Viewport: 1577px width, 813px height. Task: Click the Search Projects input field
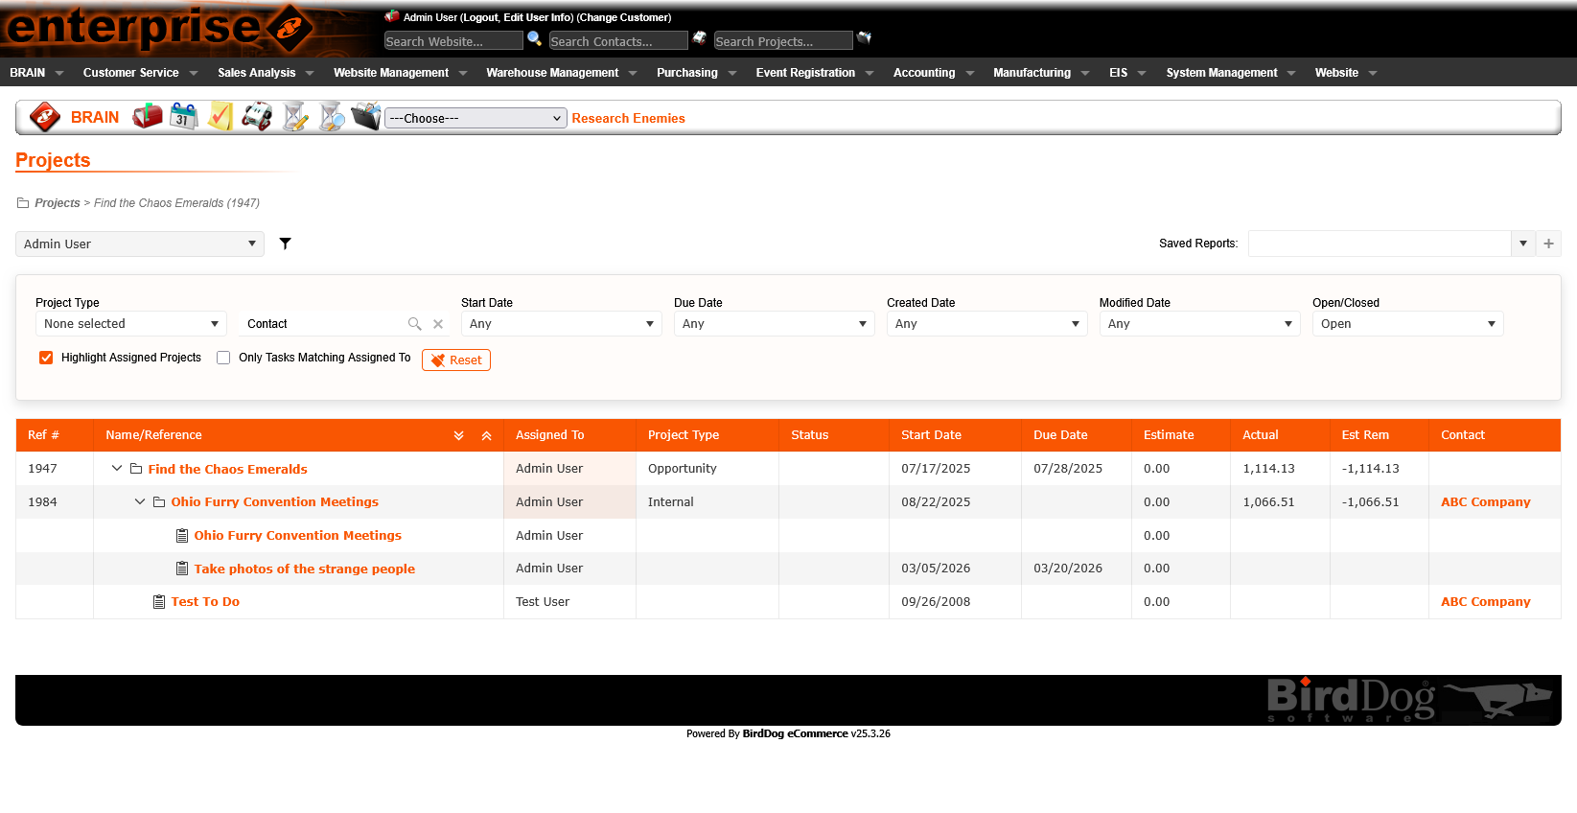click(x=782, y=41)
